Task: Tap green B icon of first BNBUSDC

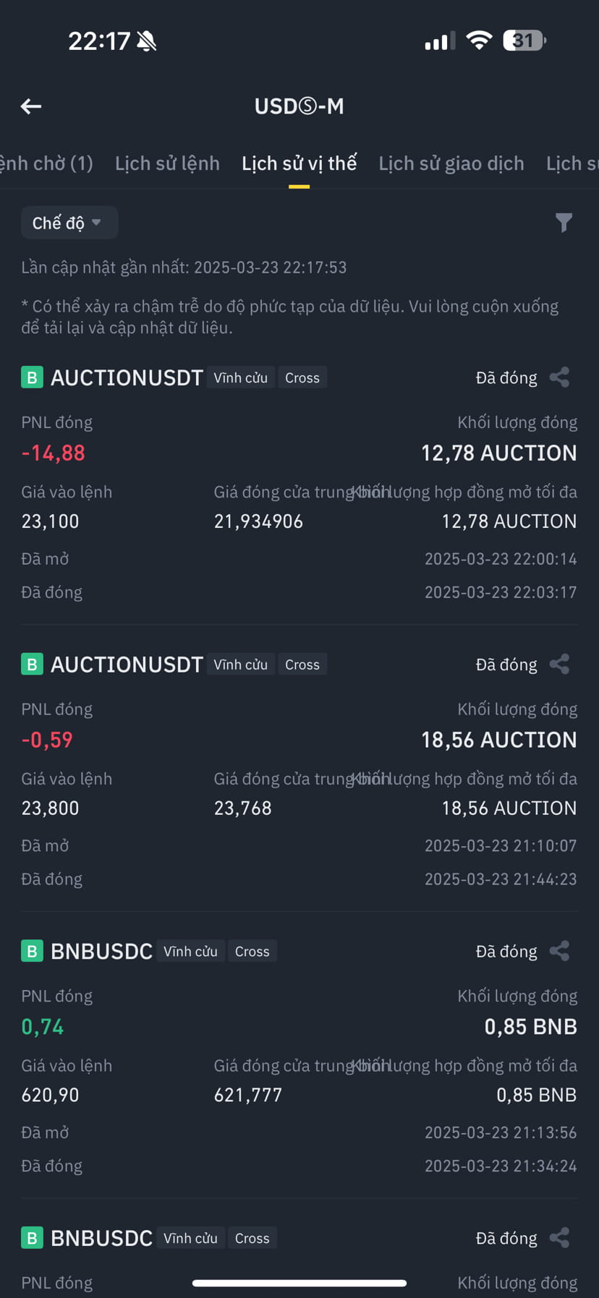Action: 32,951
